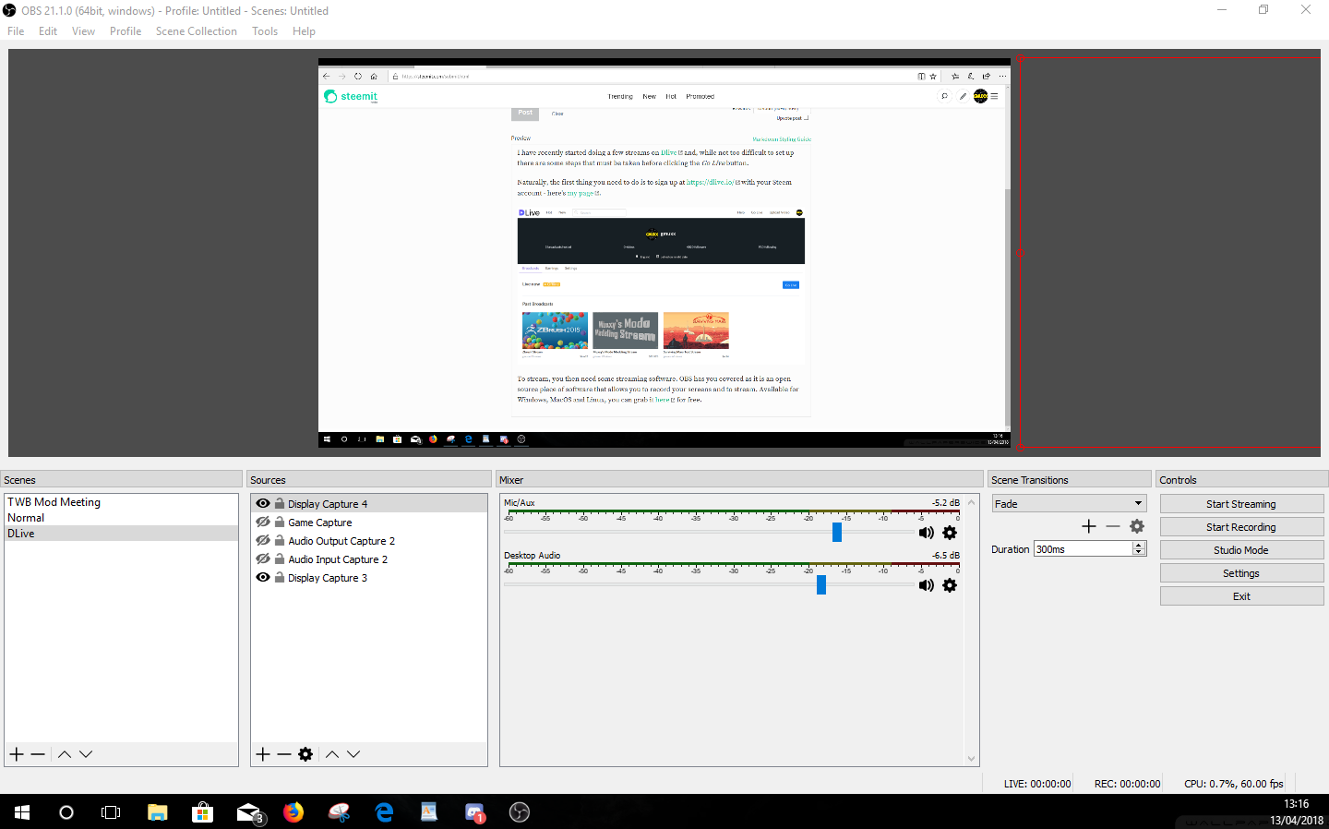This screenshot has width=1329, height=829.
Task: Open Scene Collection menu
Action: coord(197,31)
